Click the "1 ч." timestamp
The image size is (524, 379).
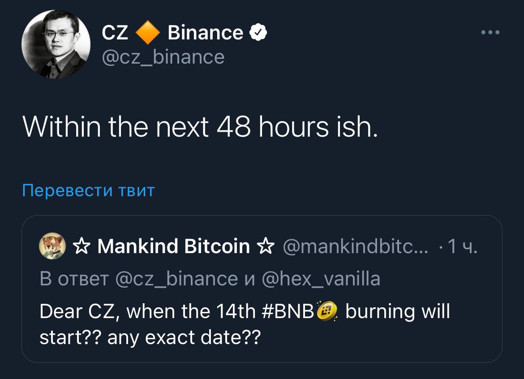[x=463, y=246]
